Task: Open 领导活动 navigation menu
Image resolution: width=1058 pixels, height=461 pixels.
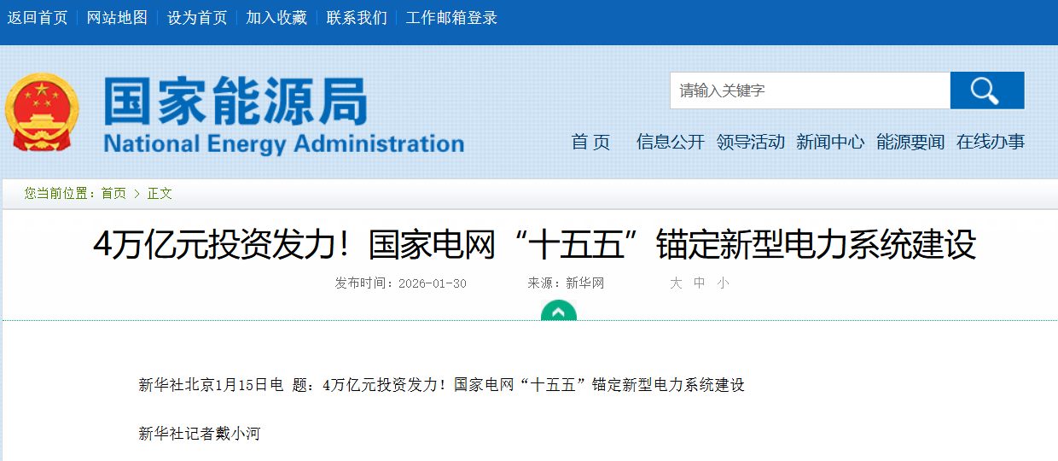Action: (x=751, y=143)
